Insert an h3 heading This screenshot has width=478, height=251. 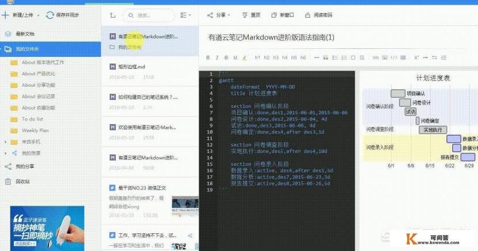click(276, 57)
